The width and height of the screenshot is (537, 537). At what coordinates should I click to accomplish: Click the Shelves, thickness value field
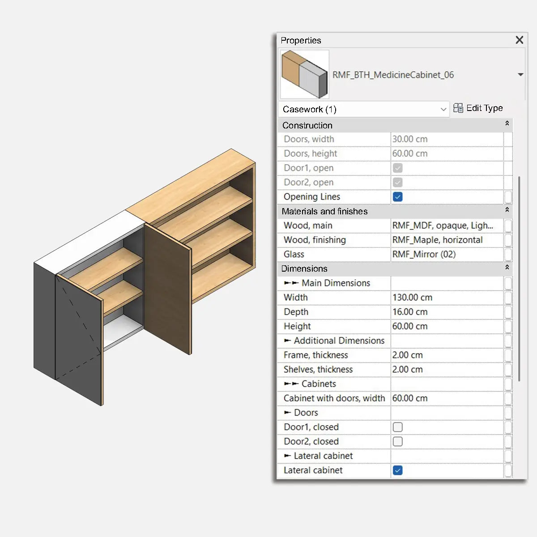click(x=447, y=369)
